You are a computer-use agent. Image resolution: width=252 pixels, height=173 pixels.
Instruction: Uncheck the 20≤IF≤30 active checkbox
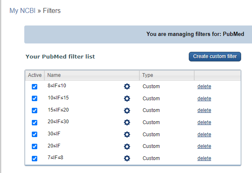35,122
